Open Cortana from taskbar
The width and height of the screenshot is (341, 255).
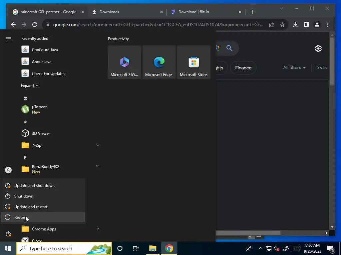pyautogui.click(x=120, y=248)
